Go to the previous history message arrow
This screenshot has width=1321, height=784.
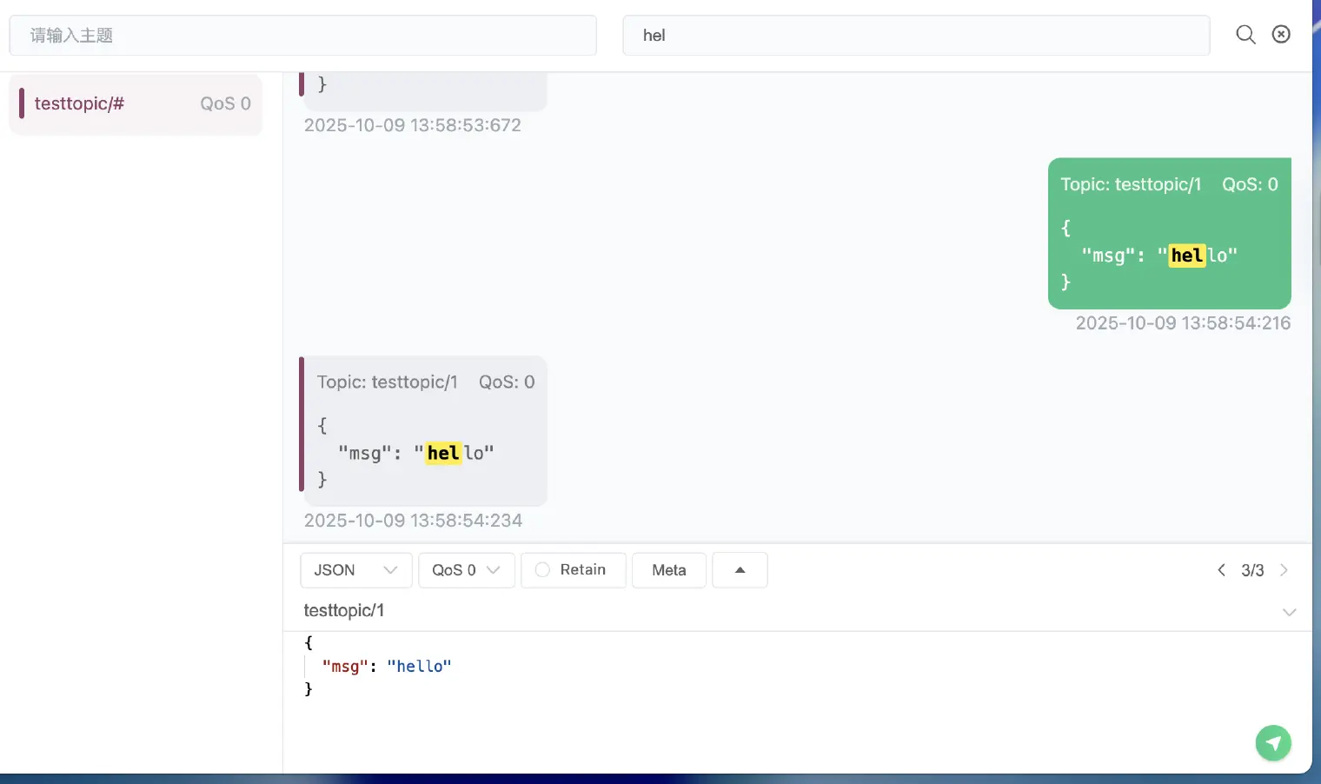(1221, 570)
